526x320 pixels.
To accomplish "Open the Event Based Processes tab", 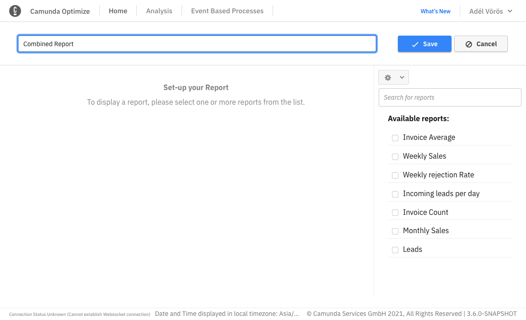I will pos(227,11).
